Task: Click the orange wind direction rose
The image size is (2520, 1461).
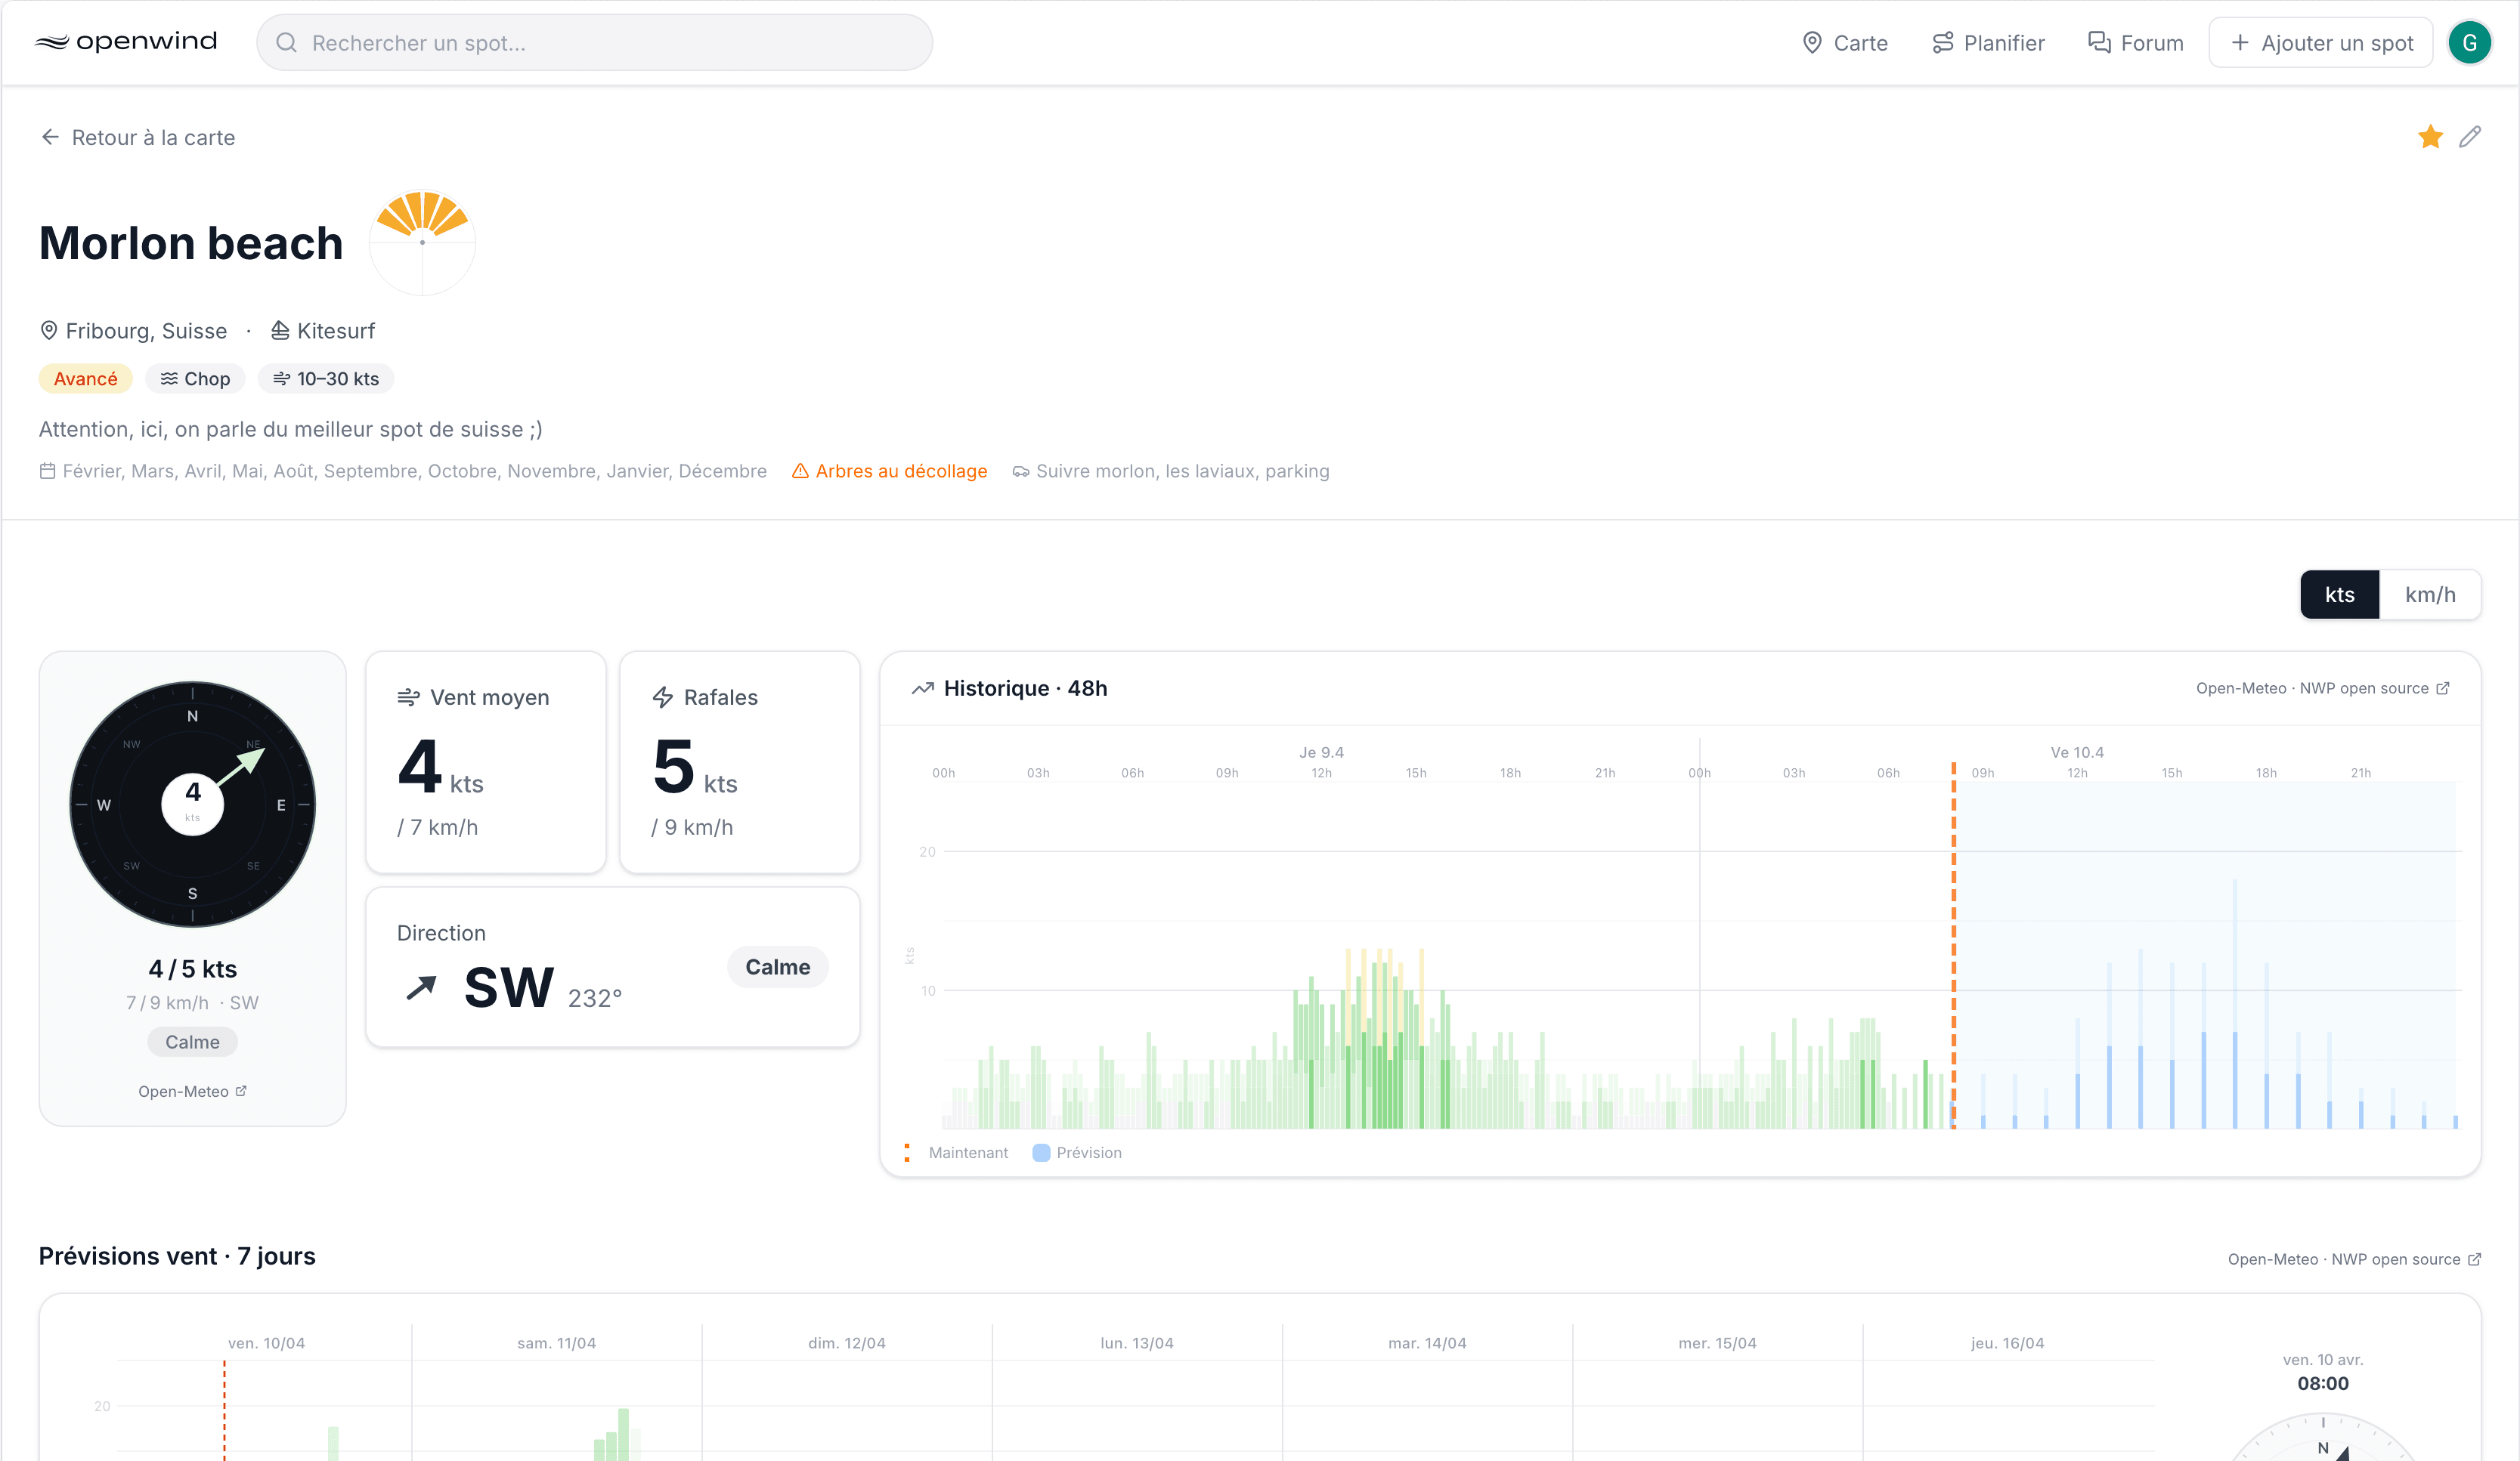Action: pos(422,242)
